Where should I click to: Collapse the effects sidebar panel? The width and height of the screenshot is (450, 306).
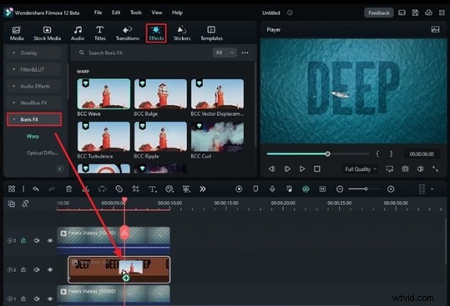[x=60, y=168]
